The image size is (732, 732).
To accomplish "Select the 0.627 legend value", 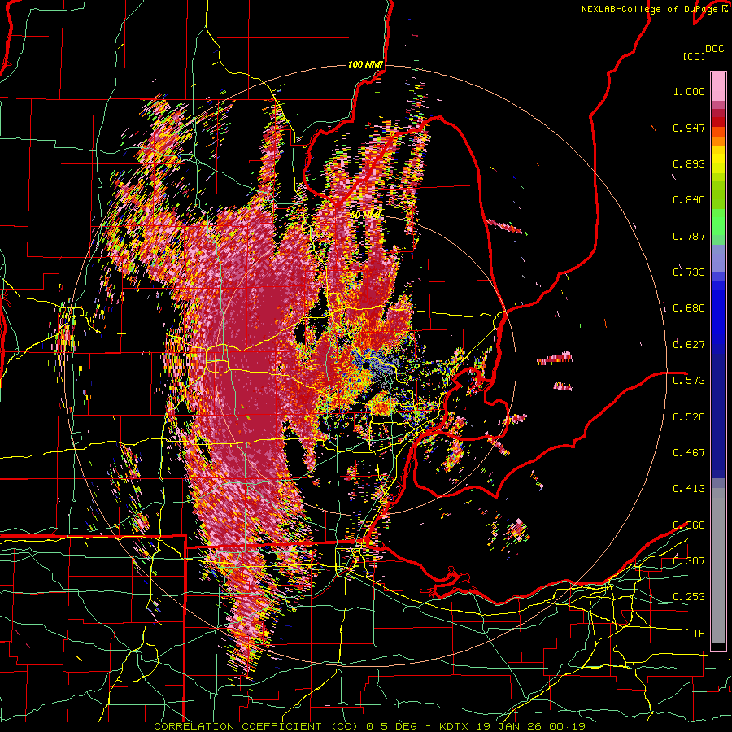I will pyautogui.click(x=689, y=345).
